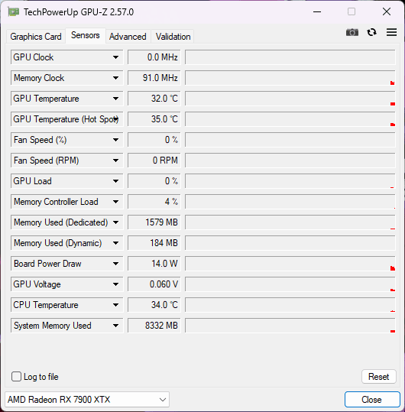Click the Reset button
Image resolution: width=405 pixels, height=412 pixels.
click(378, 377)
